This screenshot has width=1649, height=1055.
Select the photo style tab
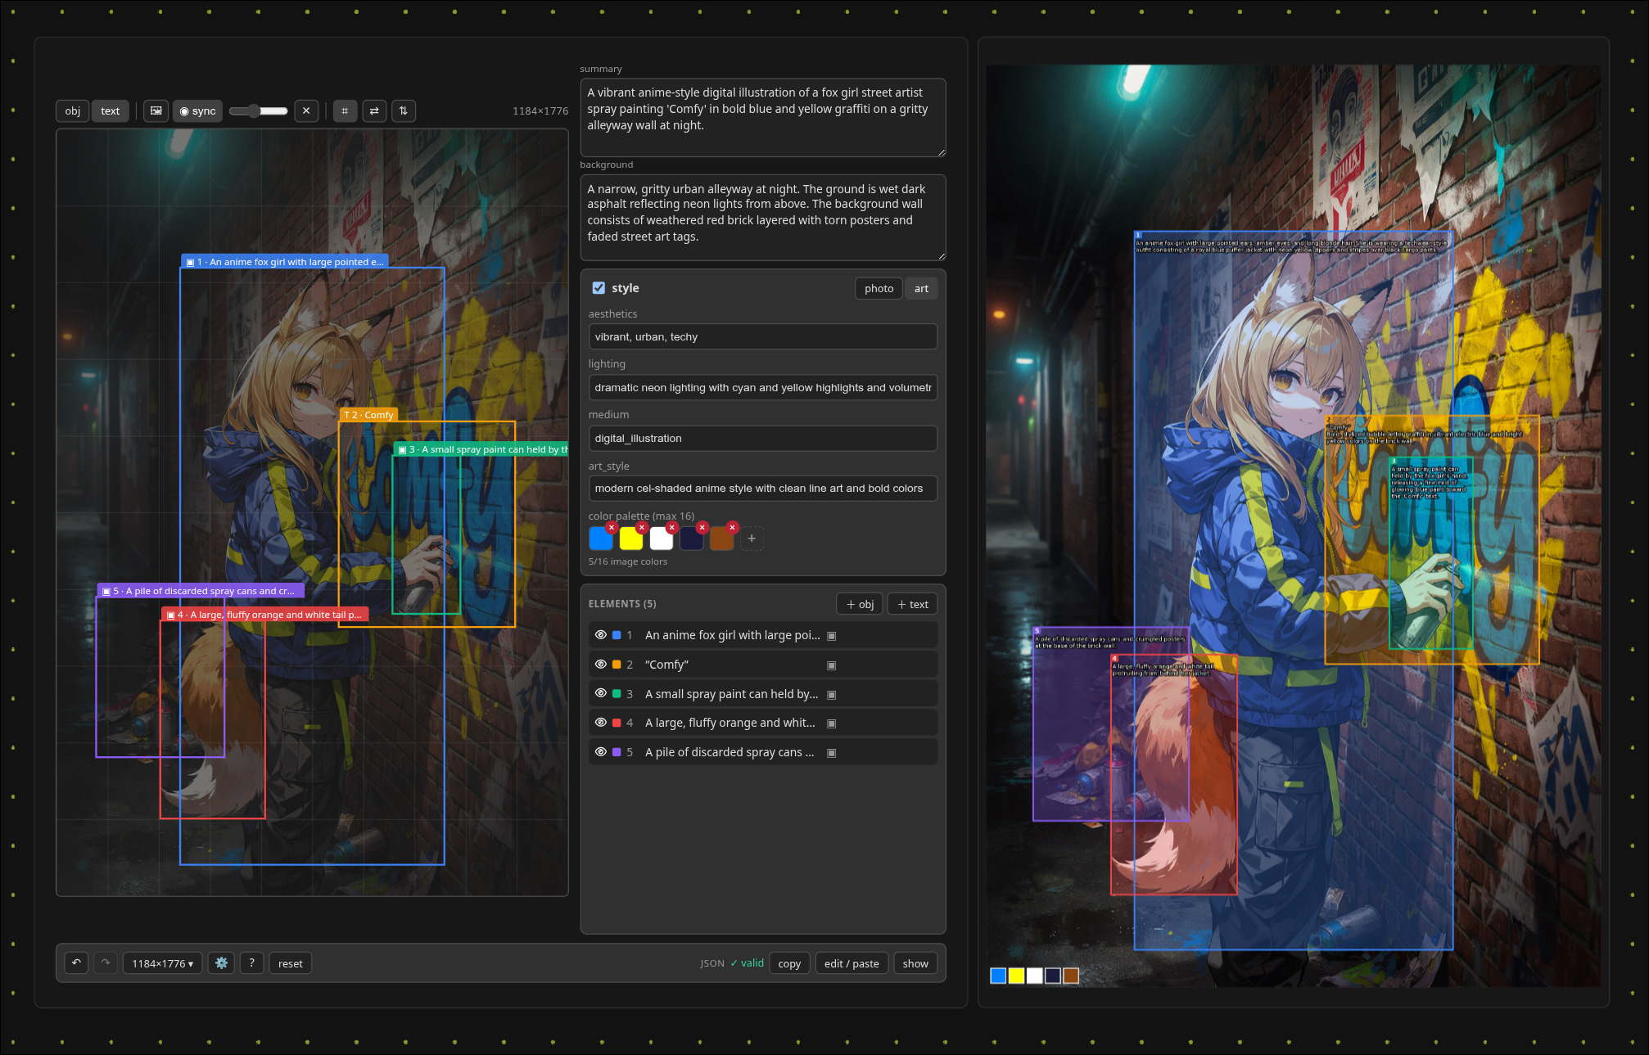pyautogui.click(x=879, y=288)
